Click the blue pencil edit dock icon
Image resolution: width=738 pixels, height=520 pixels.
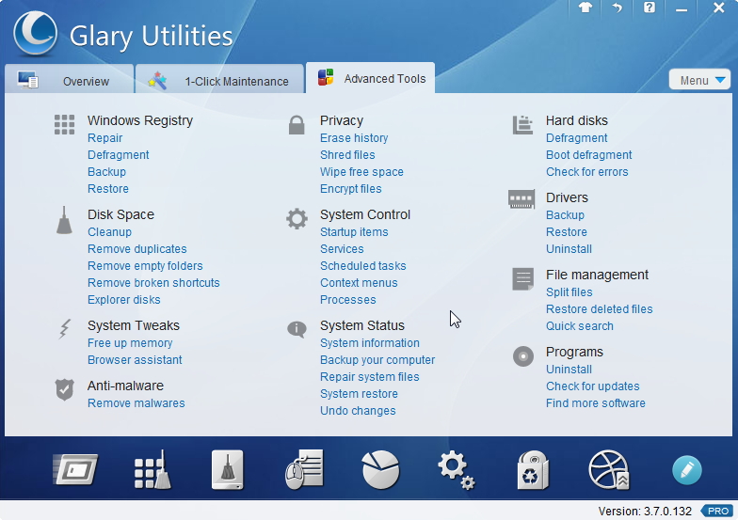[x=687, y=470]
